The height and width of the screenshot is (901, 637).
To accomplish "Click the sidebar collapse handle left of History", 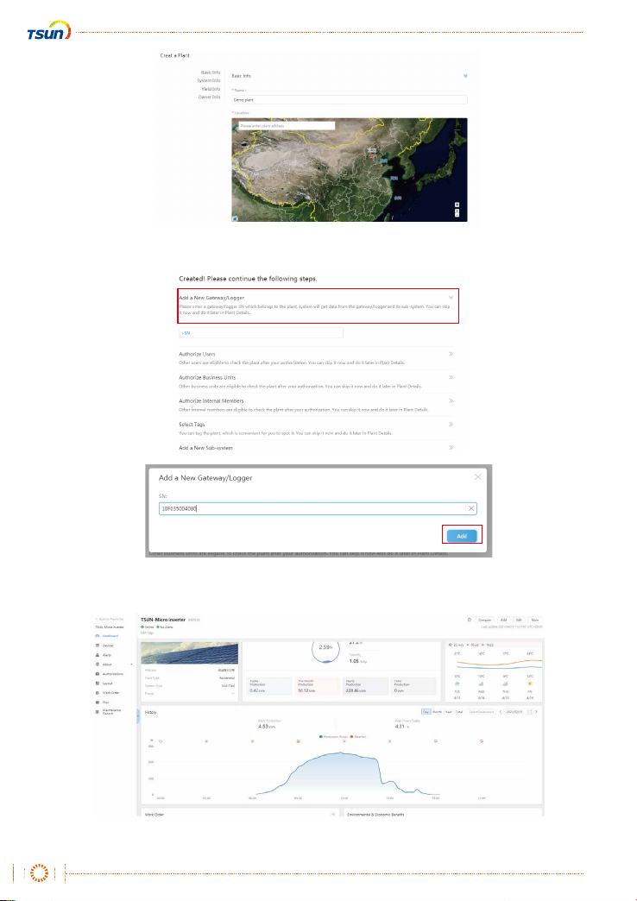I will click(137, 716).
